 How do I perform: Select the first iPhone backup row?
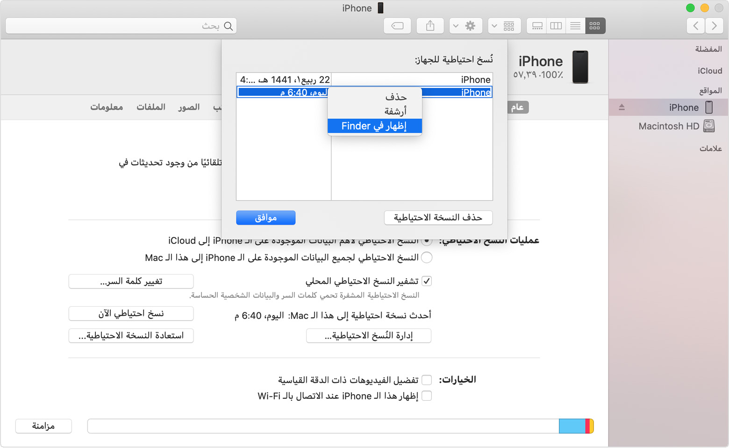click(364, 79)
